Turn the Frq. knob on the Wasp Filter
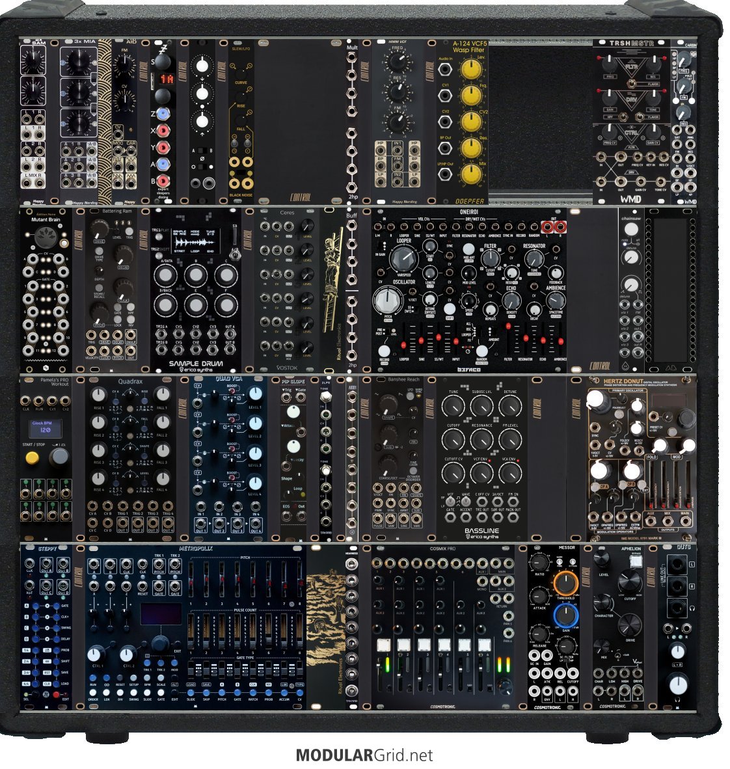 (471, 96)
